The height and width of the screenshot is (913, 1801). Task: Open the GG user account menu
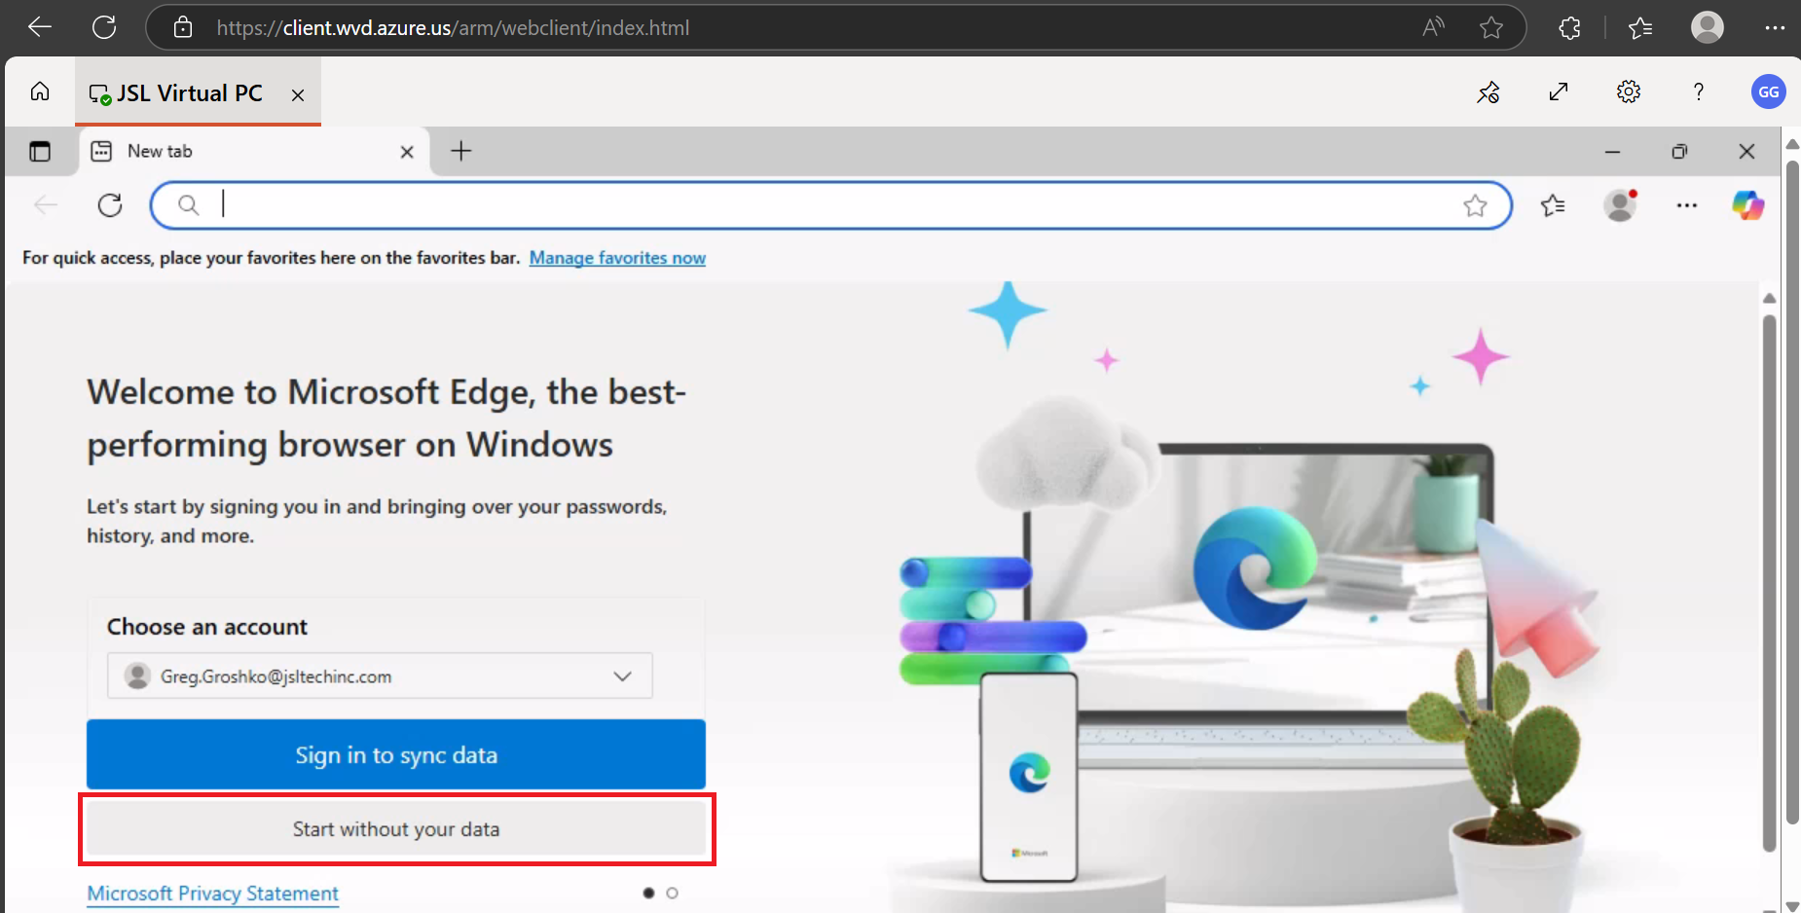1768,92
